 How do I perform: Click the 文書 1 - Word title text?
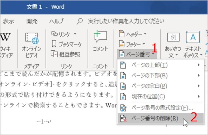pyautogui.click(x=45, y=7)
